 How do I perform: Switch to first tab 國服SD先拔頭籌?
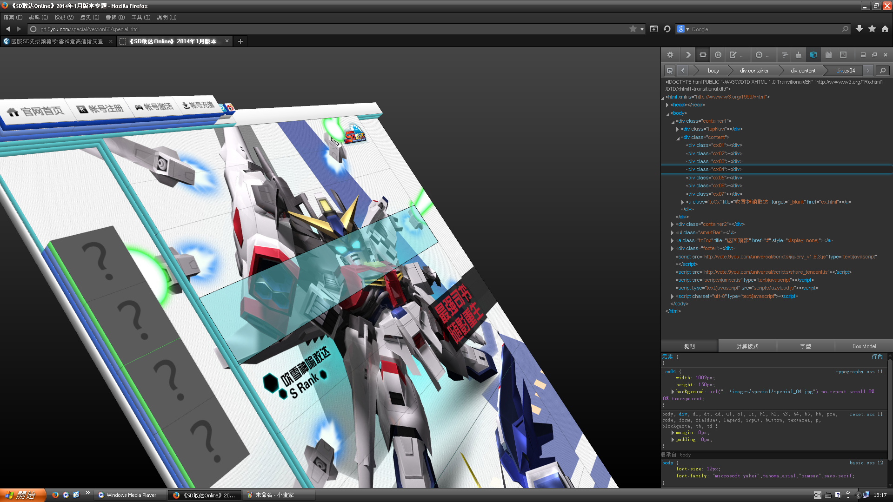pyautogui.click(x=58, y=41)
